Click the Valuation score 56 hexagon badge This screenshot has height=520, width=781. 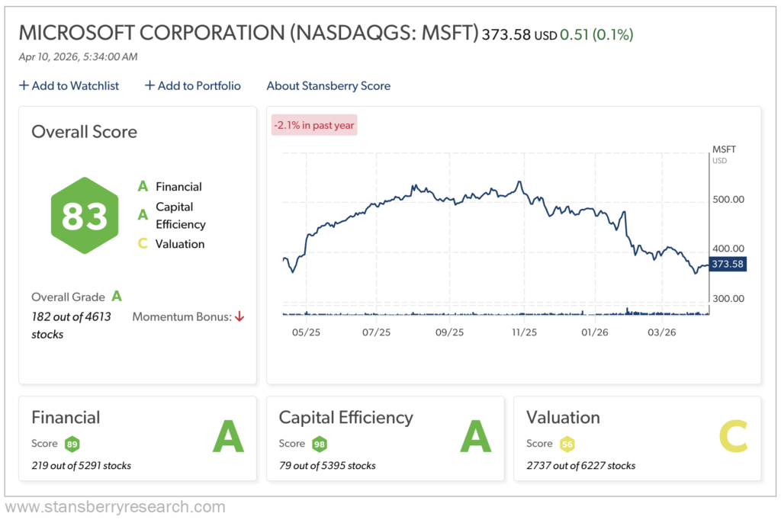pyautogui.click(x=567, y=444)
